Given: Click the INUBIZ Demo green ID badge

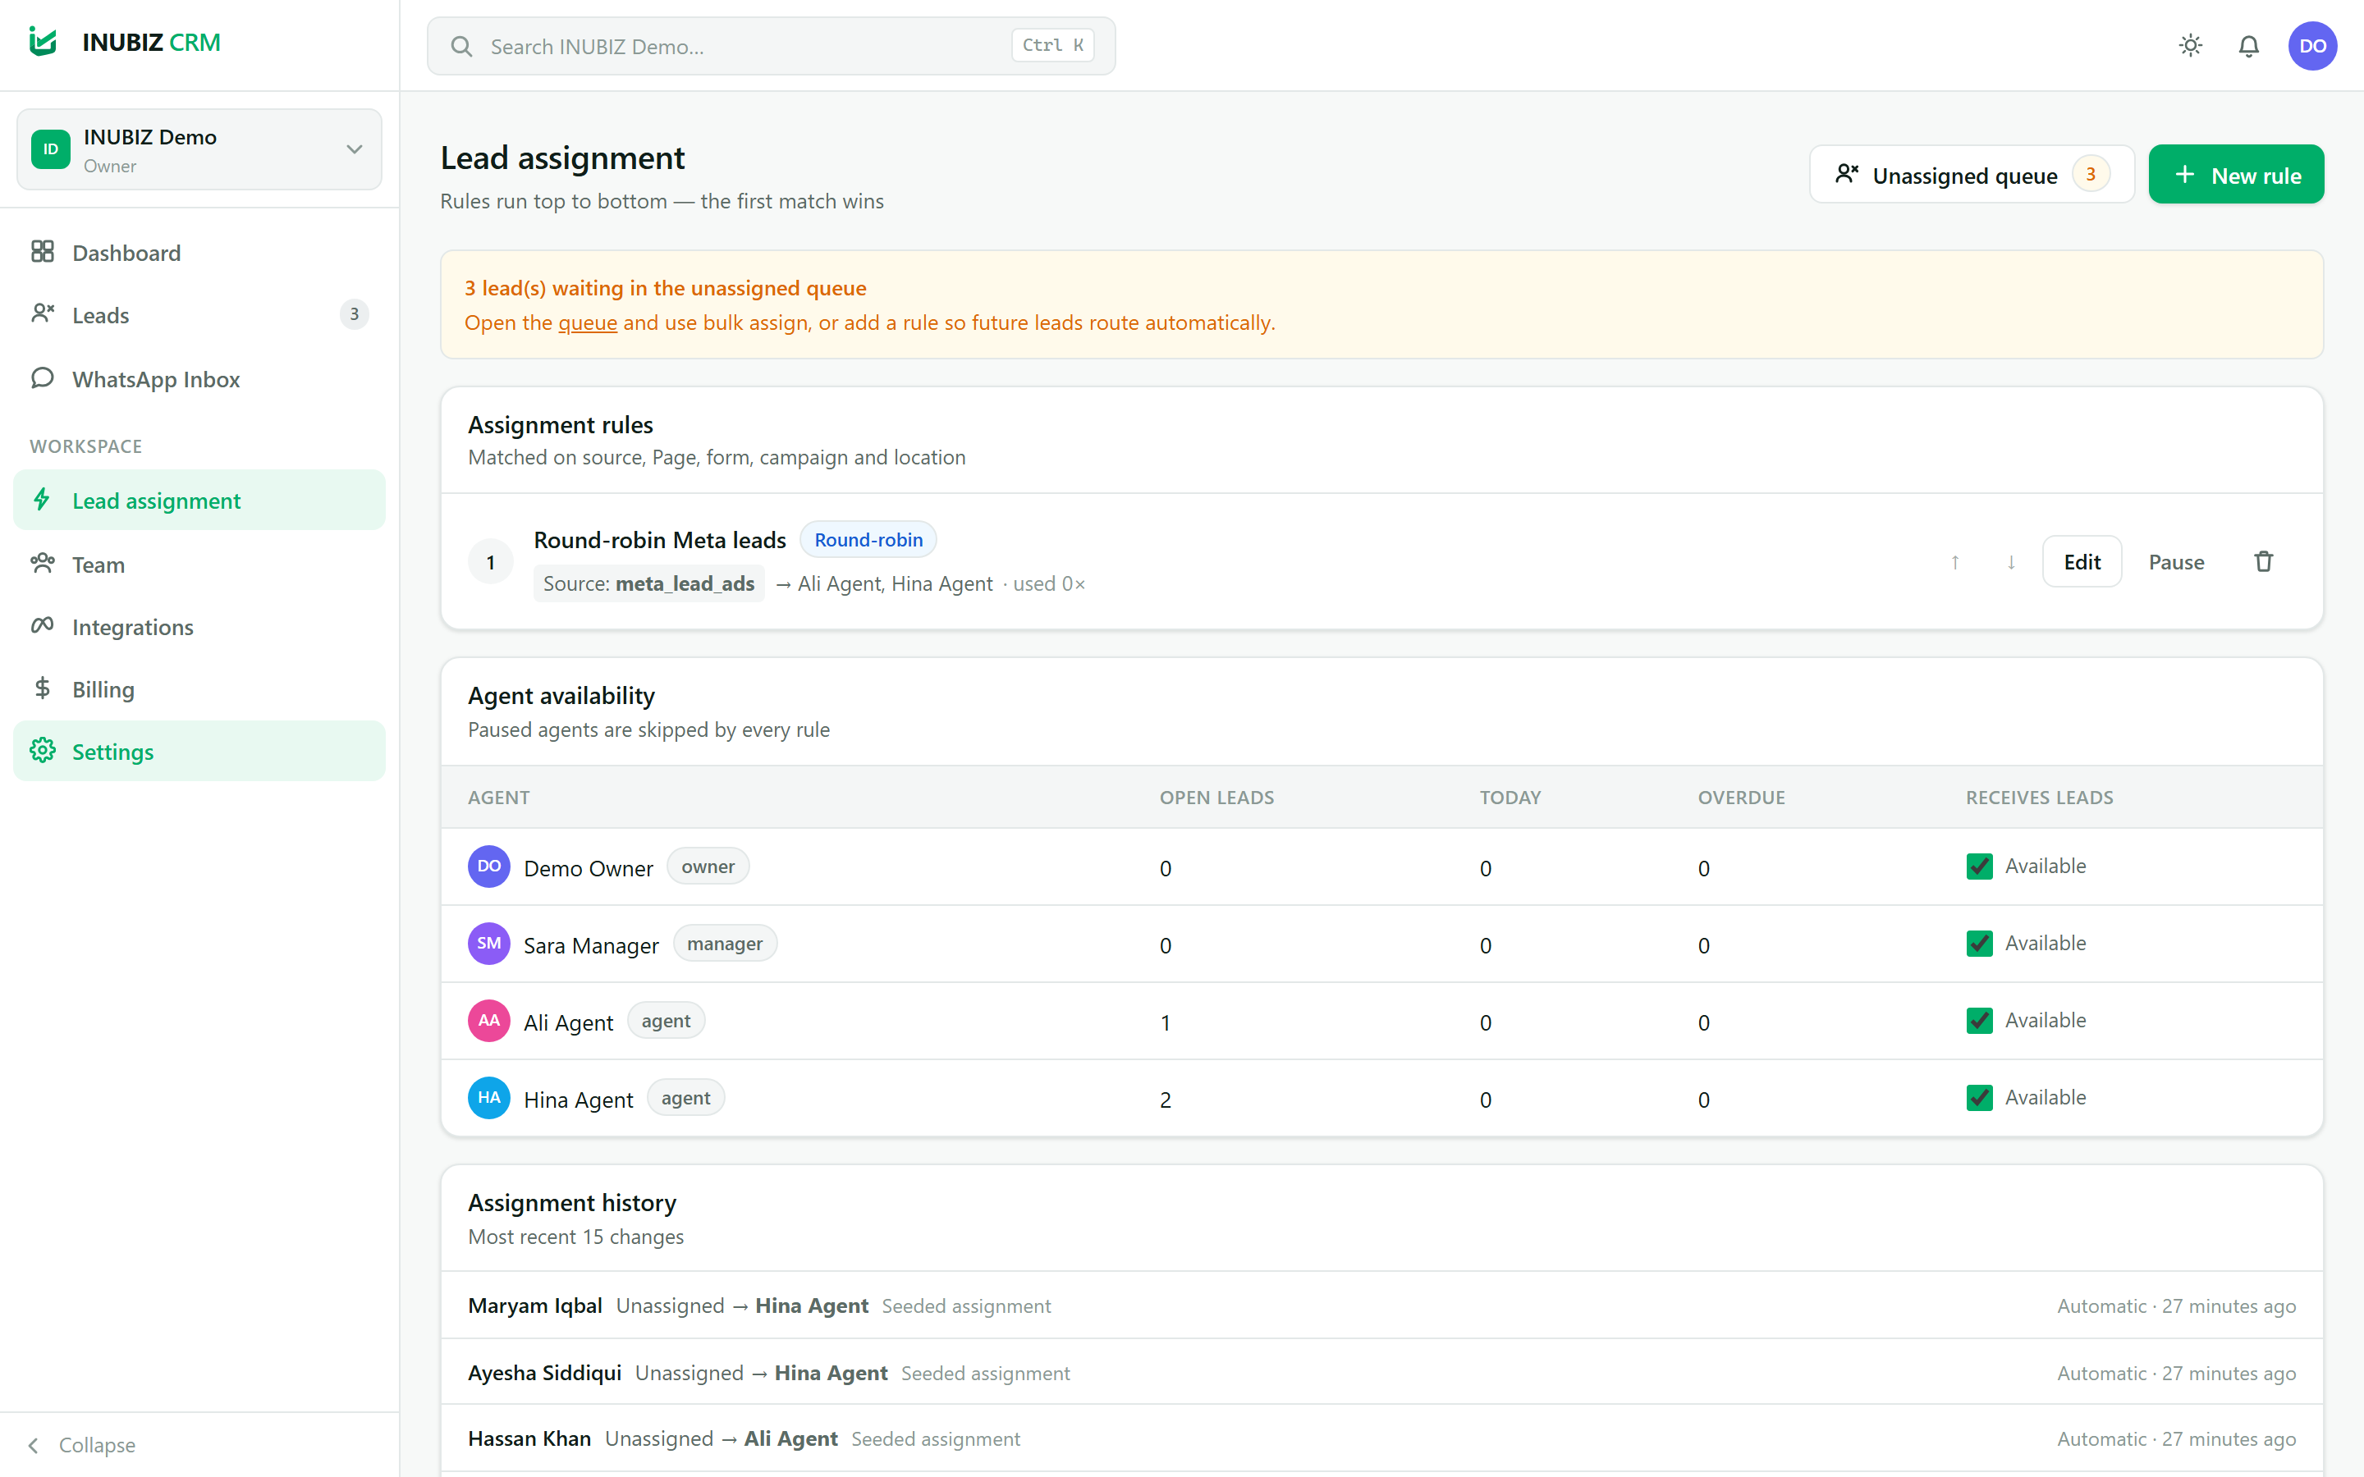Looking at the screenshot, I should click(x=51, y=149).
